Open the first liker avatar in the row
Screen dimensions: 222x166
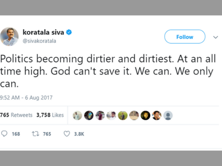[x=77, y=115]
